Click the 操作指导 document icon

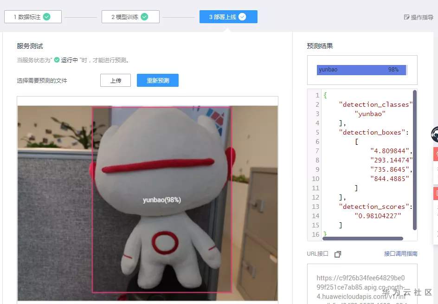(x=406, y=17)
